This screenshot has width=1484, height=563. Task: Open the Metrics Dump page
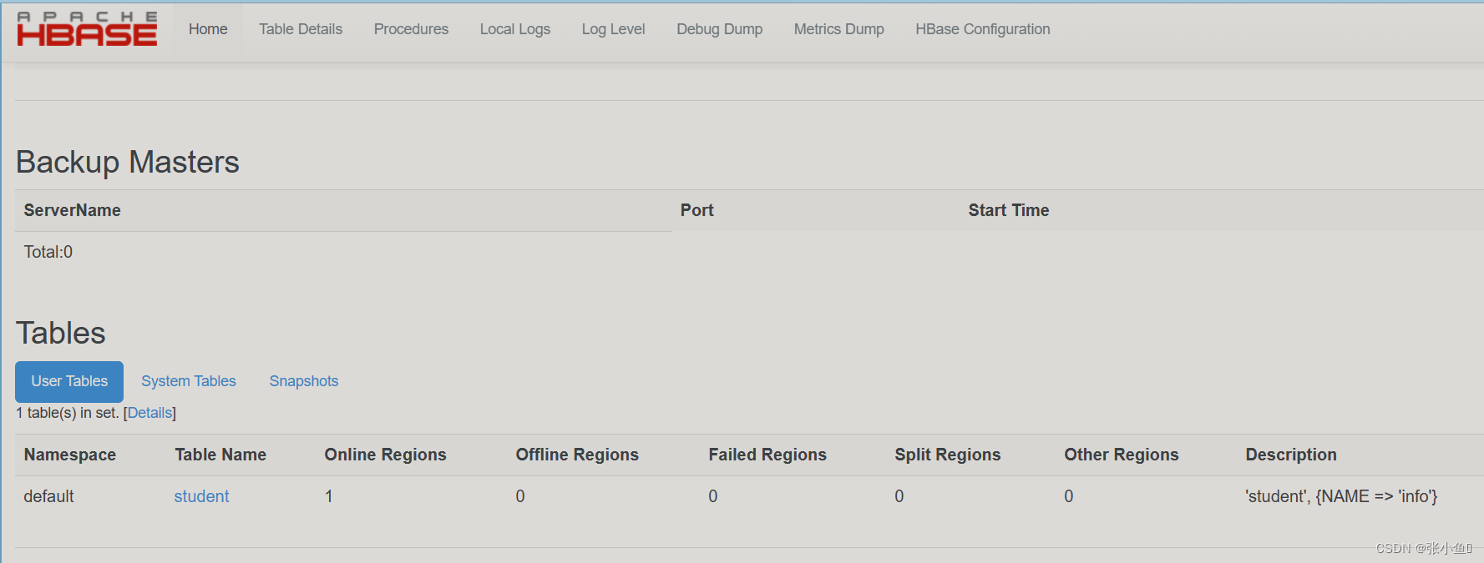[x=838, y=28]
